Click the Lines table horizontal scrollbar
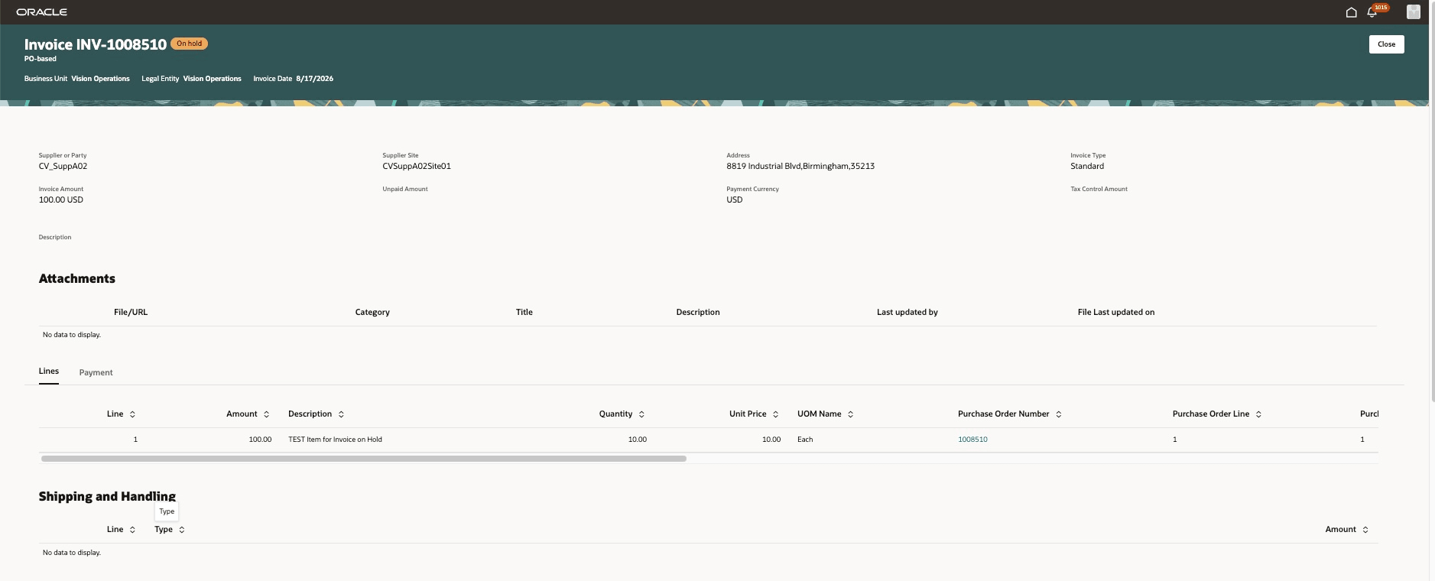 [364, 459]
